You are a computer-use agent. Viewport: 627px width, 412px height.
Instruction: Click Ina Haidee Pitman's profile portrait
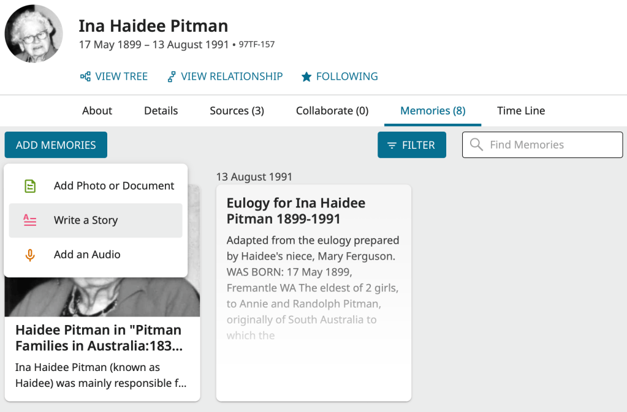(34, 34)
